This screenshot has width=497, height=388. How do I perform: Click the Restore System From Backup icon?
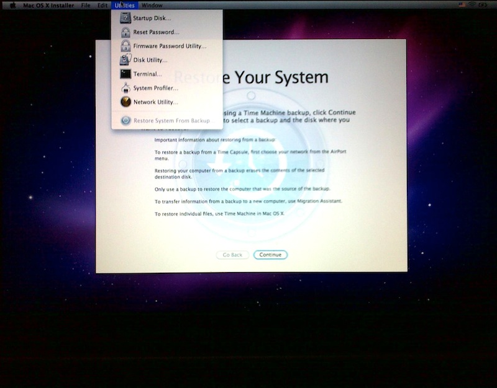click(x=125, y=120)
